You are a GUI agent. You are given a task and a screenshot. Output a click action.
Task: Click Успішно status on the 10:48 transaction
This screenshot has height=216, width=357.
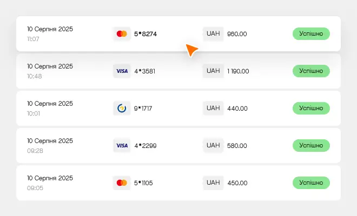click(311, 71)
